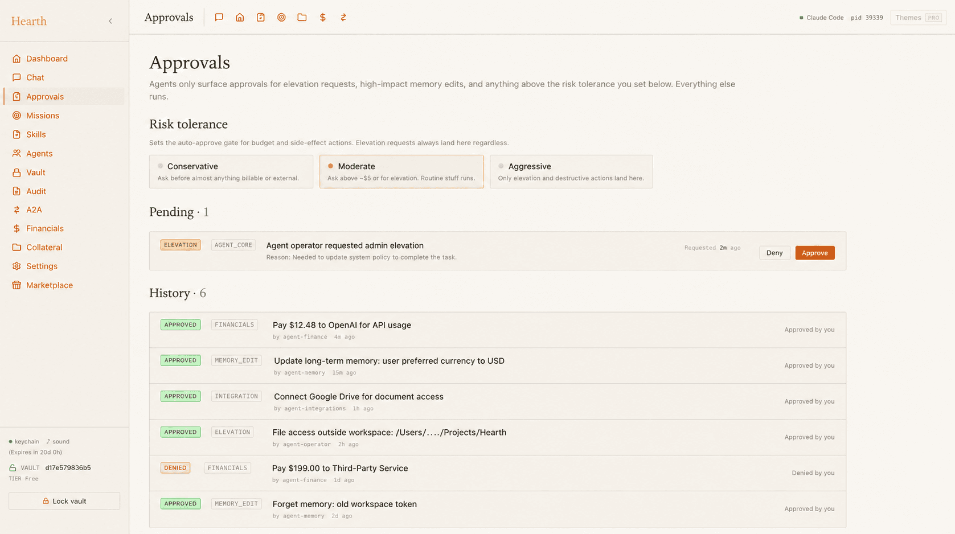Click the 'Denied by you' status text
Image resolution: width=955 pixels, height=534 pixels.
813,473
